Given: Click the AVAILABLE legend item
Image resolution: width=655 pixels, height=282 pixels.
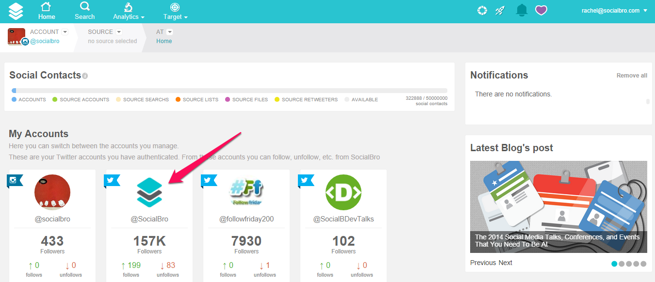Looking at the screenshot, I should click(x=361, y=99).
